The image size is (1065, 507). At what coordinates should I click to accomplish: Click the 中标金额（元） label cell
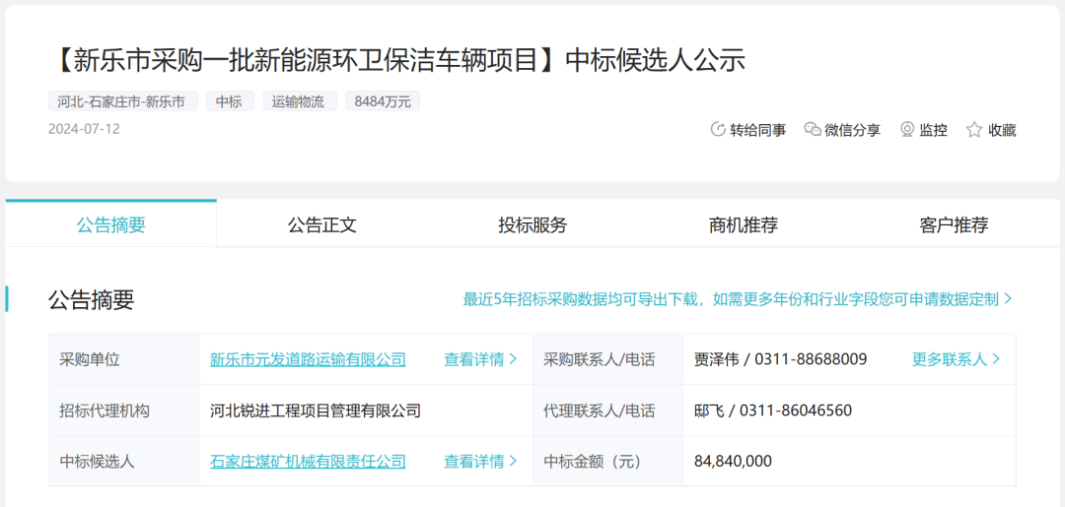pyautogui.click(x=607, y=462)
